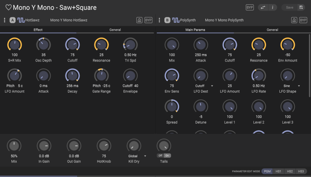Click the swap arrows icon in header

tap(263, 8)
